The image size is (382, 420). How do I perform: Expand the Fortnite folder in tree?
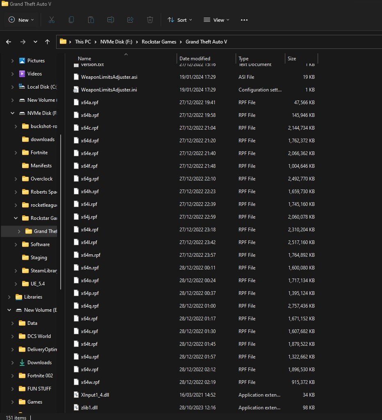coord(16,153)
